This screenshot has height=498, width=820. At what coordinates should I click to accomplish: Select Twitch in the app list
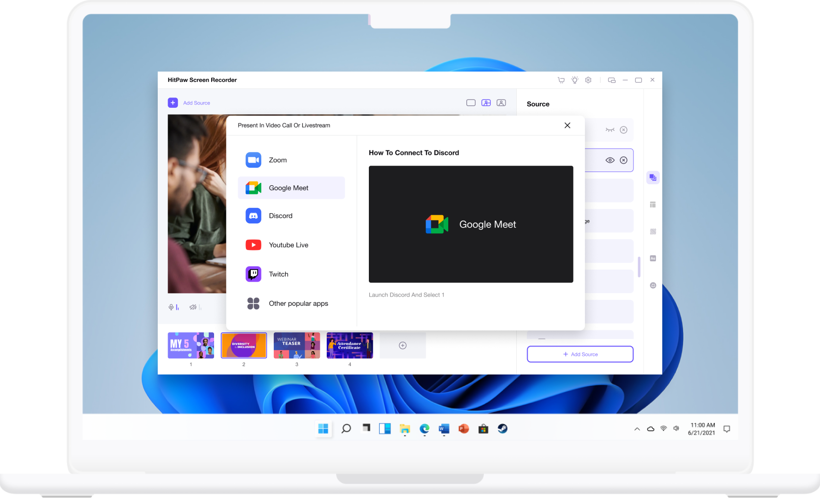(x=291, y=274)
